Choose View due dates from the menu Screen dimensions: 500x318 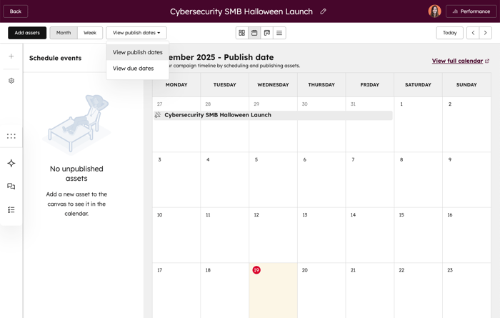pos(133,69)
